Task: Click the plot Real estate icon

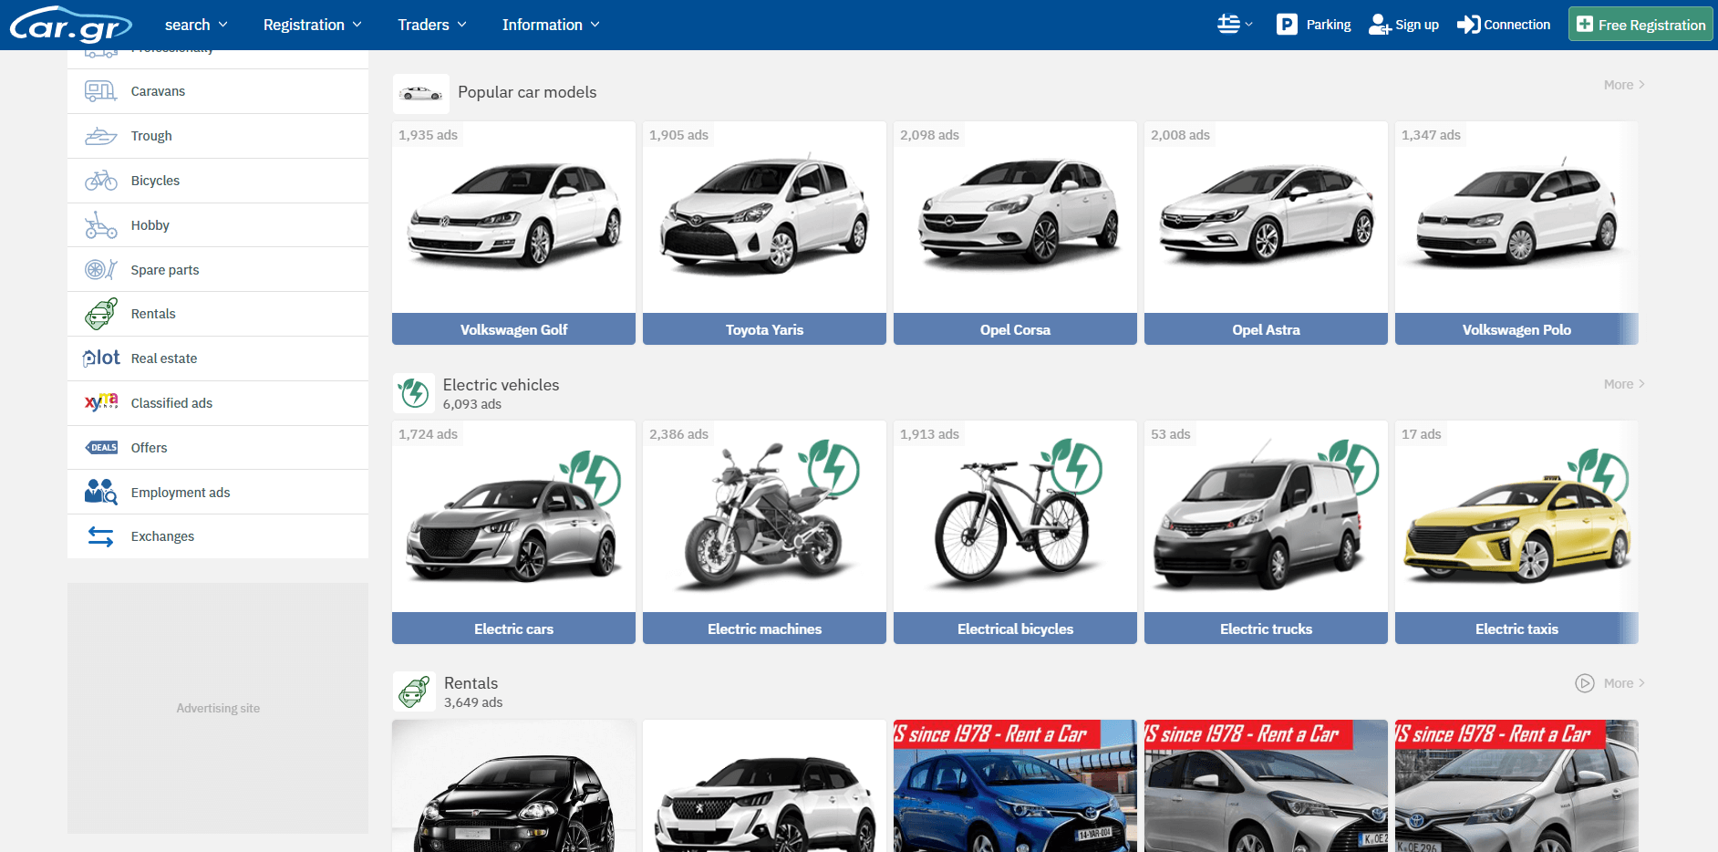Action: [101, 358]
